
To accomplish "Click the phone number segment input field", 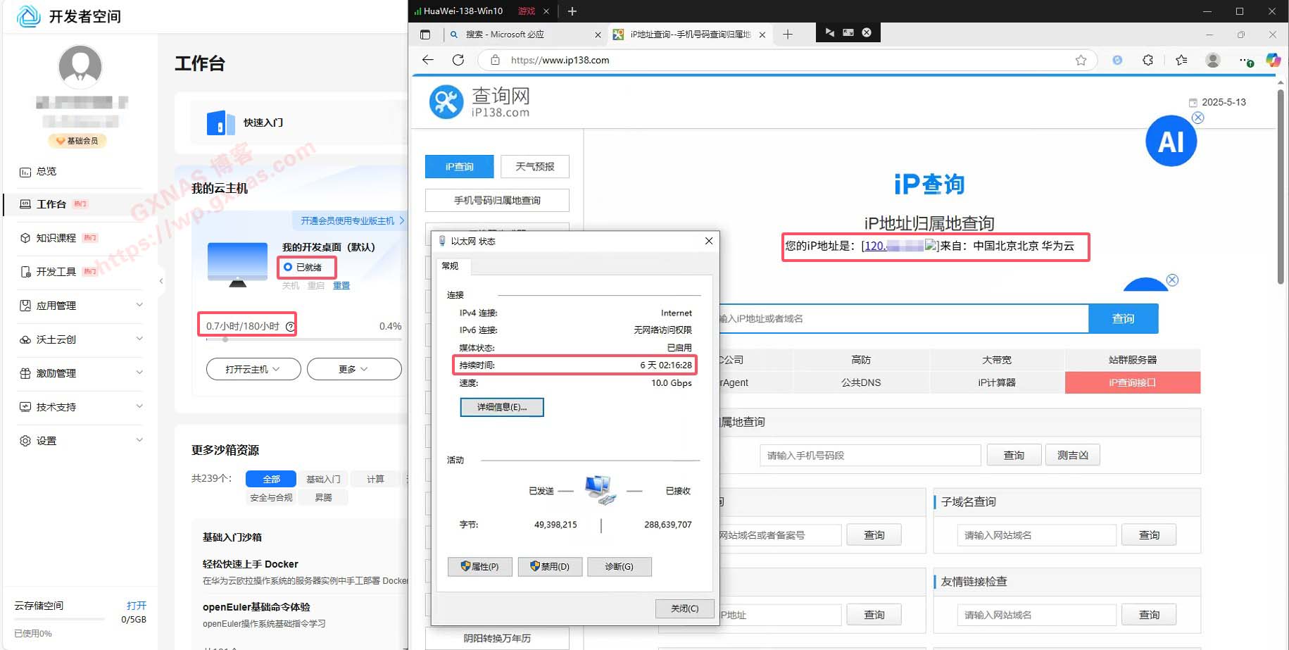I will point(869,456).
